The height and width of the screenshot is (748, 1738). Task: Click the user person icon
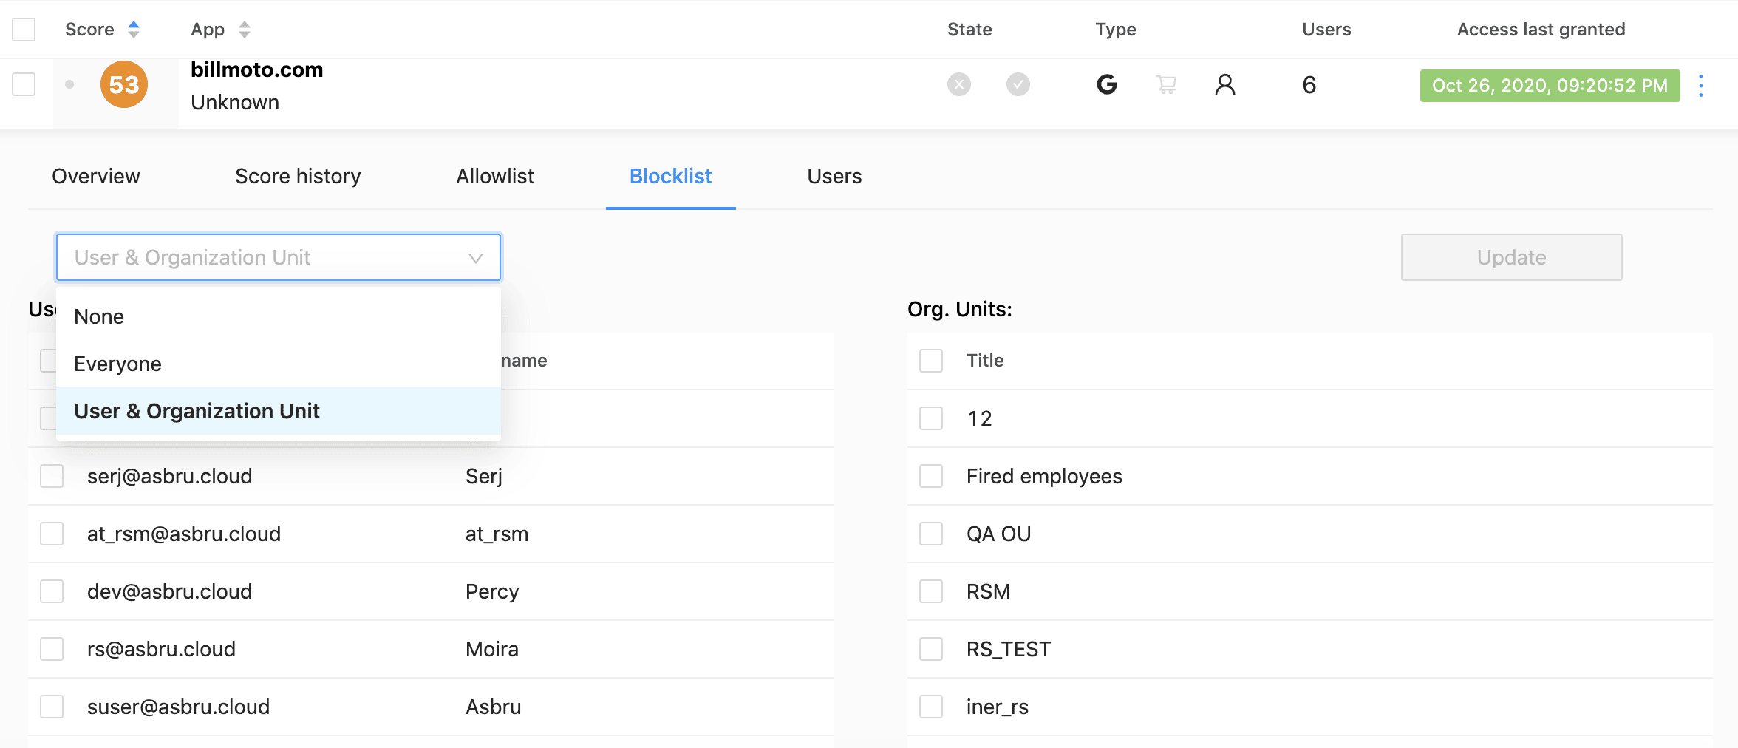1224,85
